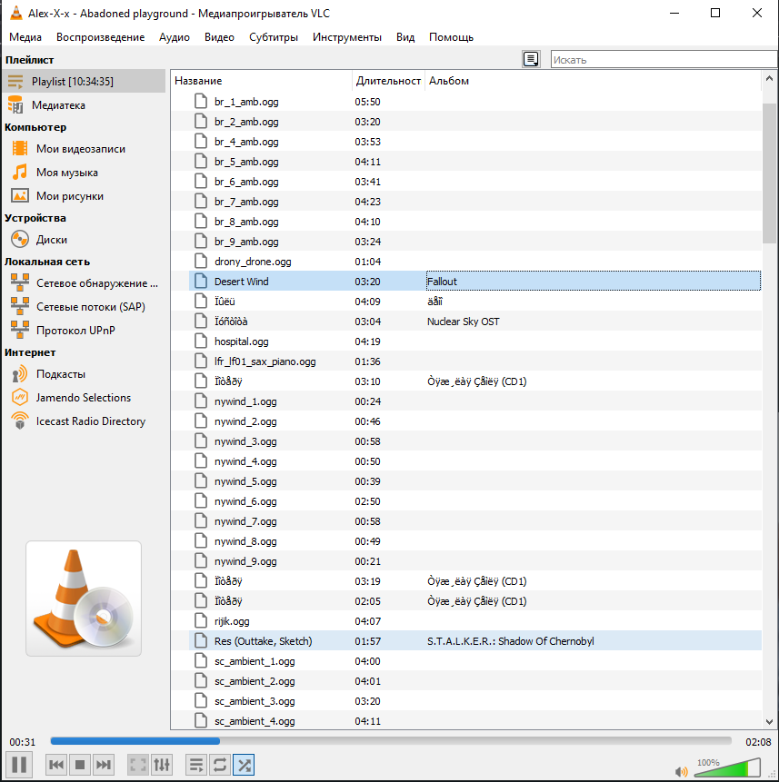Click the Nuclear Sky OST album cell
779x782 pixels.
point(463,322)
